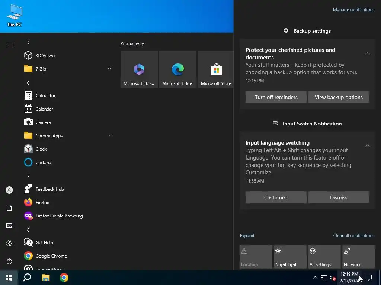Toggle the Location quick action
381x285 pixels.
click(x=256, y=257)
